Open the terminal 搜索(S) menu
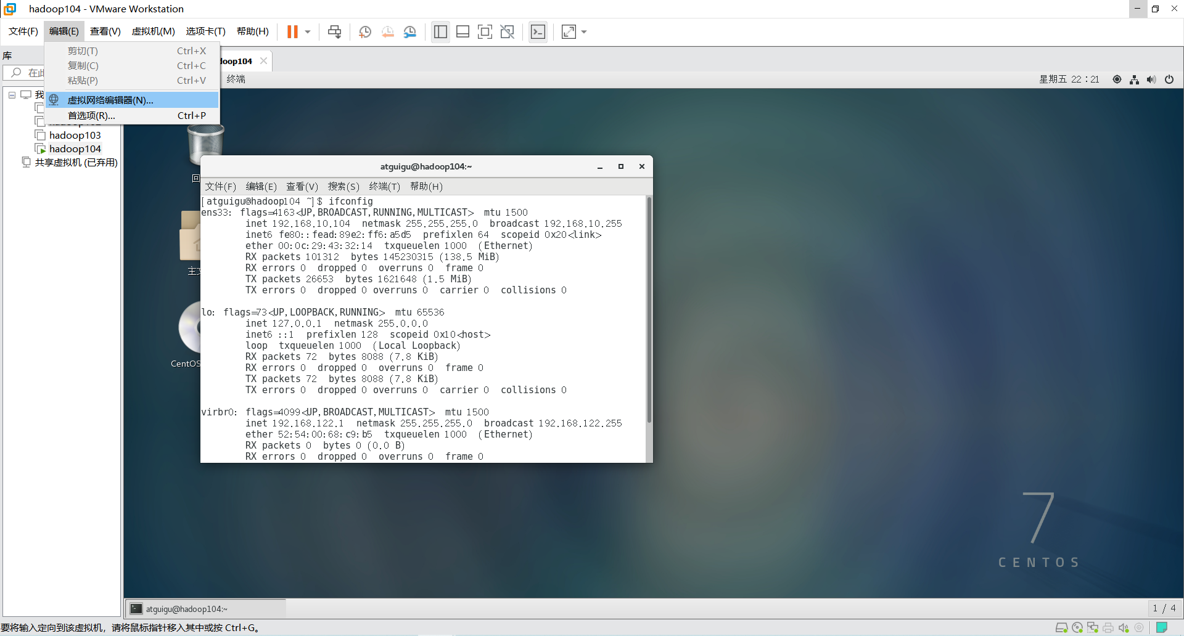This screenshot has height=636, width=1184. 343,186
